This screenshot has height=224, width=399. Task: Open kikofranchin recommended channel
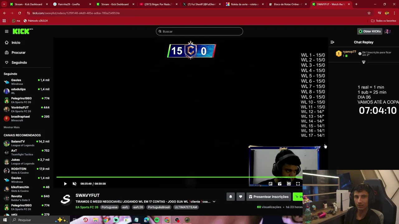[x=26, y=189]
